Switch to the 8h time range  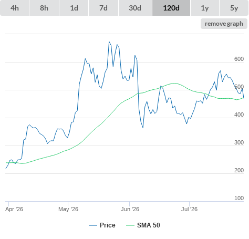44,8
